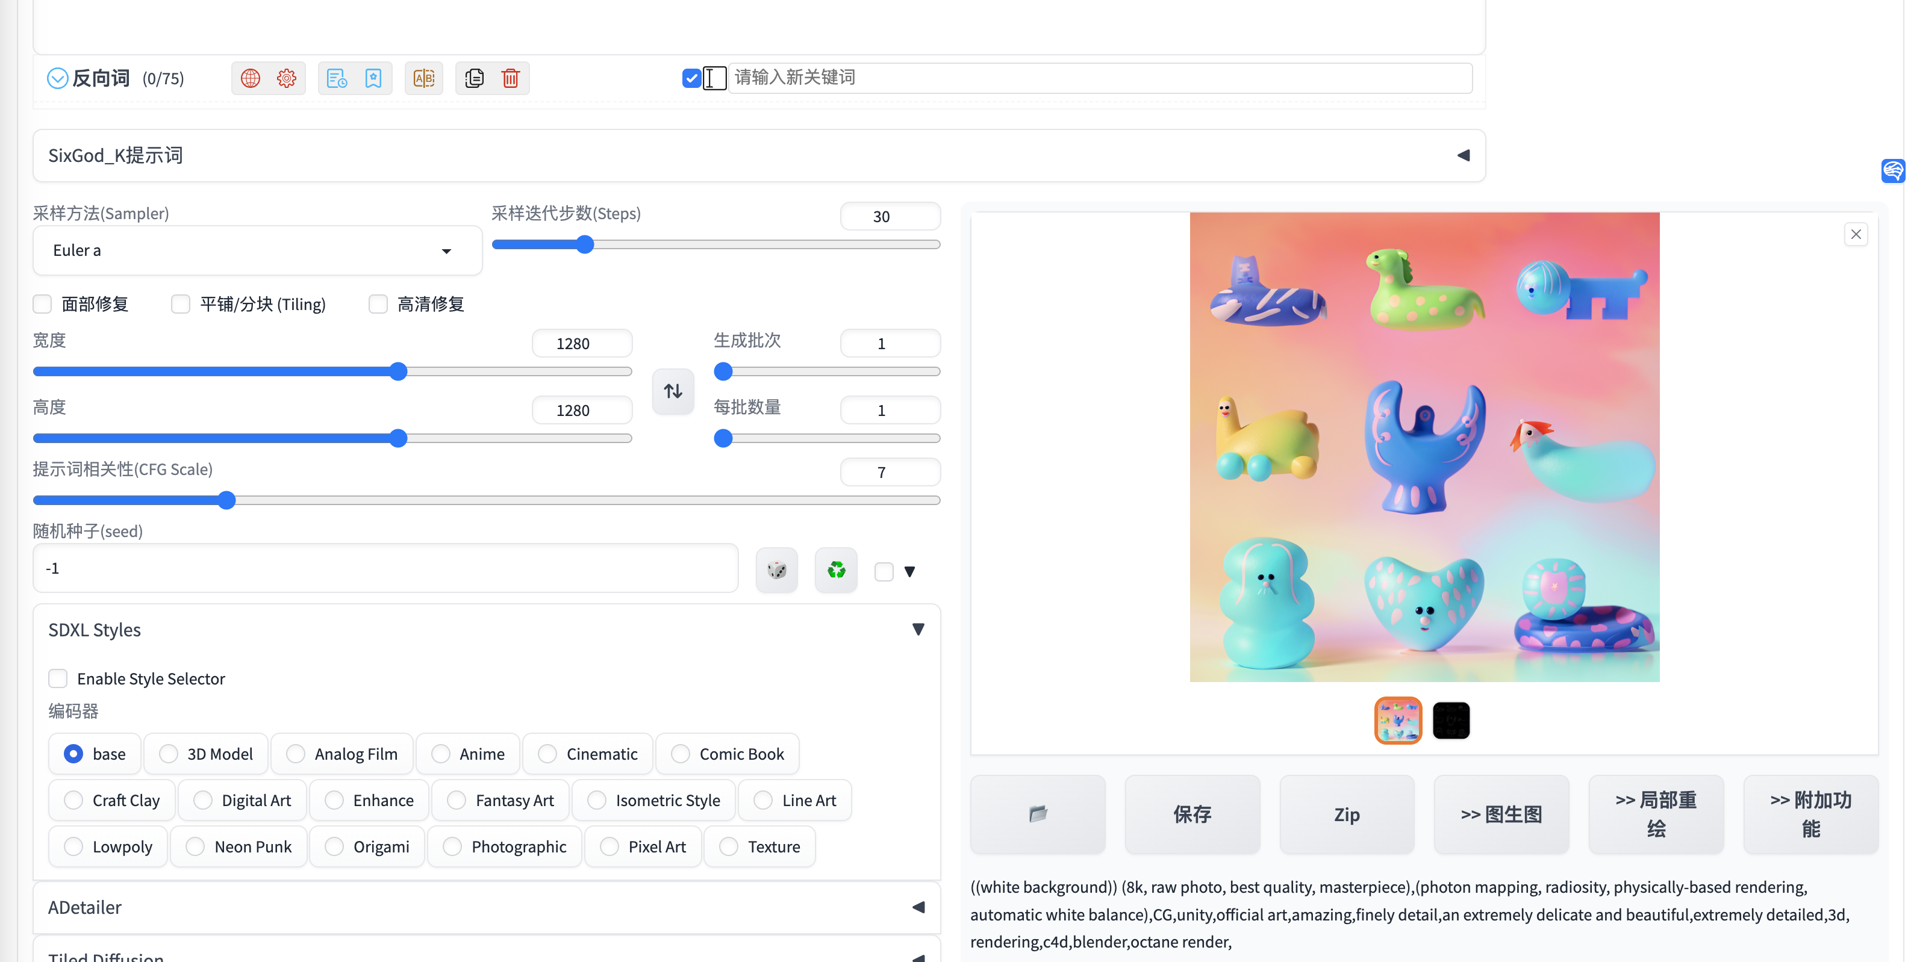
Task: Click the CFG Scale slider handle
Action: coord(226,501)
